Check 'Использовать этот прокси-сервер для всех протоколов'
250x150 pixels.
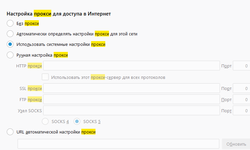point(45,77)
